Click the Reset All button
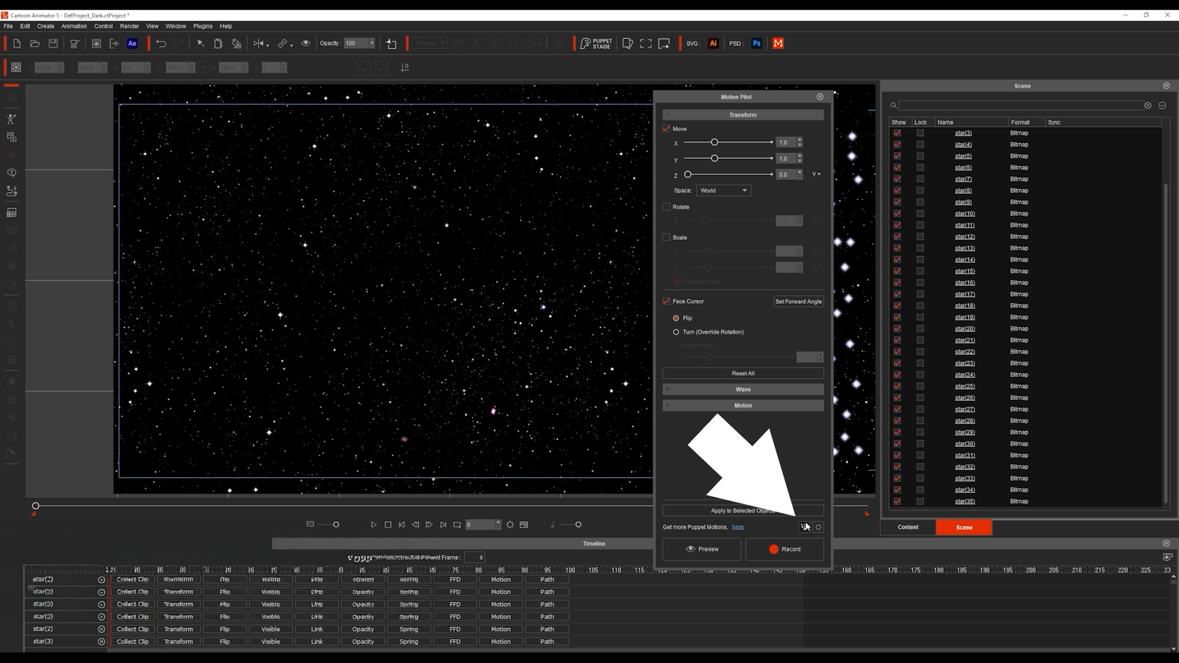The width and height of the screenshot is (1179, 663). point(742,373)
